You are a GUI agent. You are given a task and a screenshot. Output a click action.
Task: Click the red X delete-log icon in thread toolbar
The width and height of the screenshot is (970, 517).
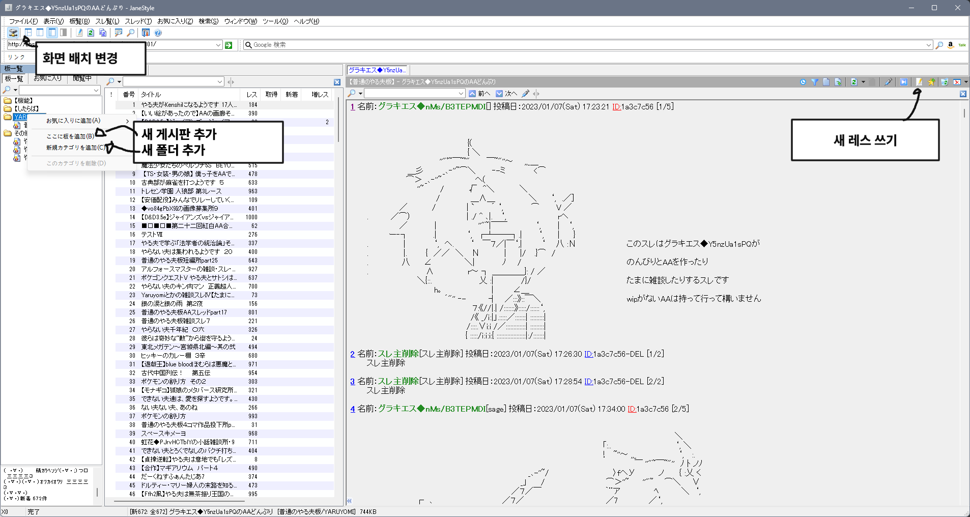coord(957,82)
